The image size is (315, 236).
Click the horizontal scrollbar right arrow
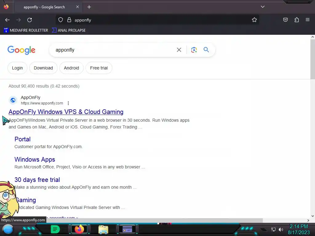click(308, 221)
